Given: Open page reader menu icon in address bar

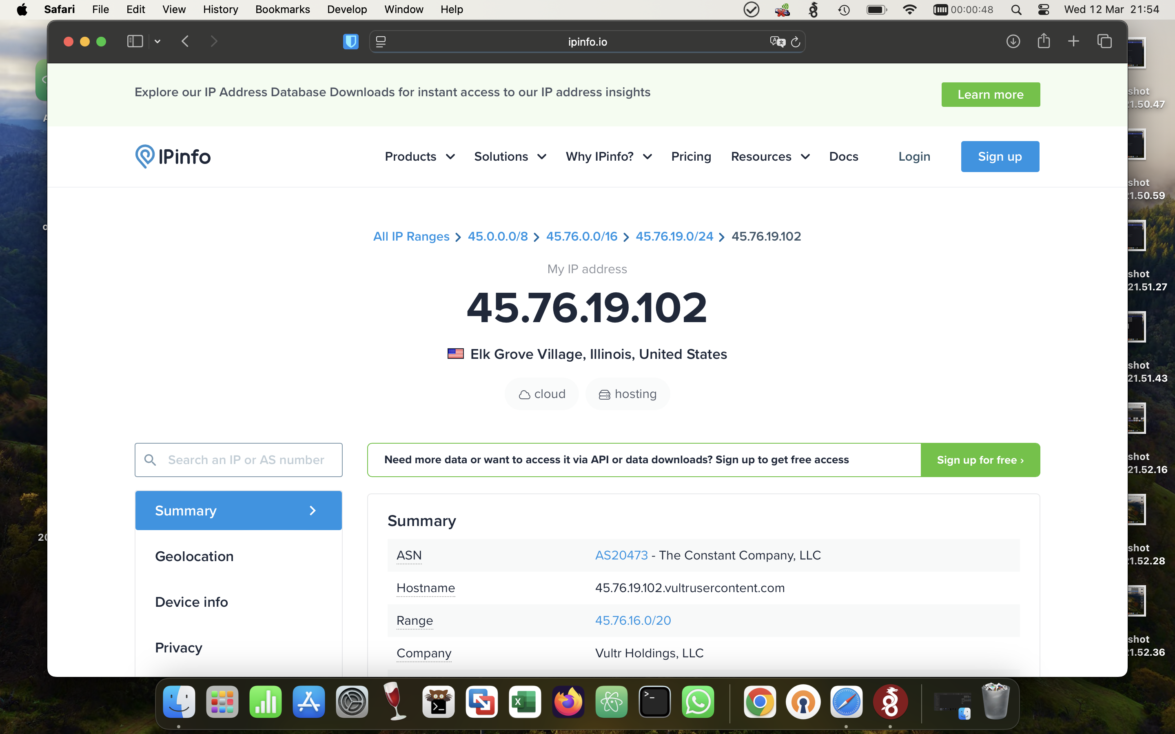Looking at the screenshot, I should click(381, 42).
